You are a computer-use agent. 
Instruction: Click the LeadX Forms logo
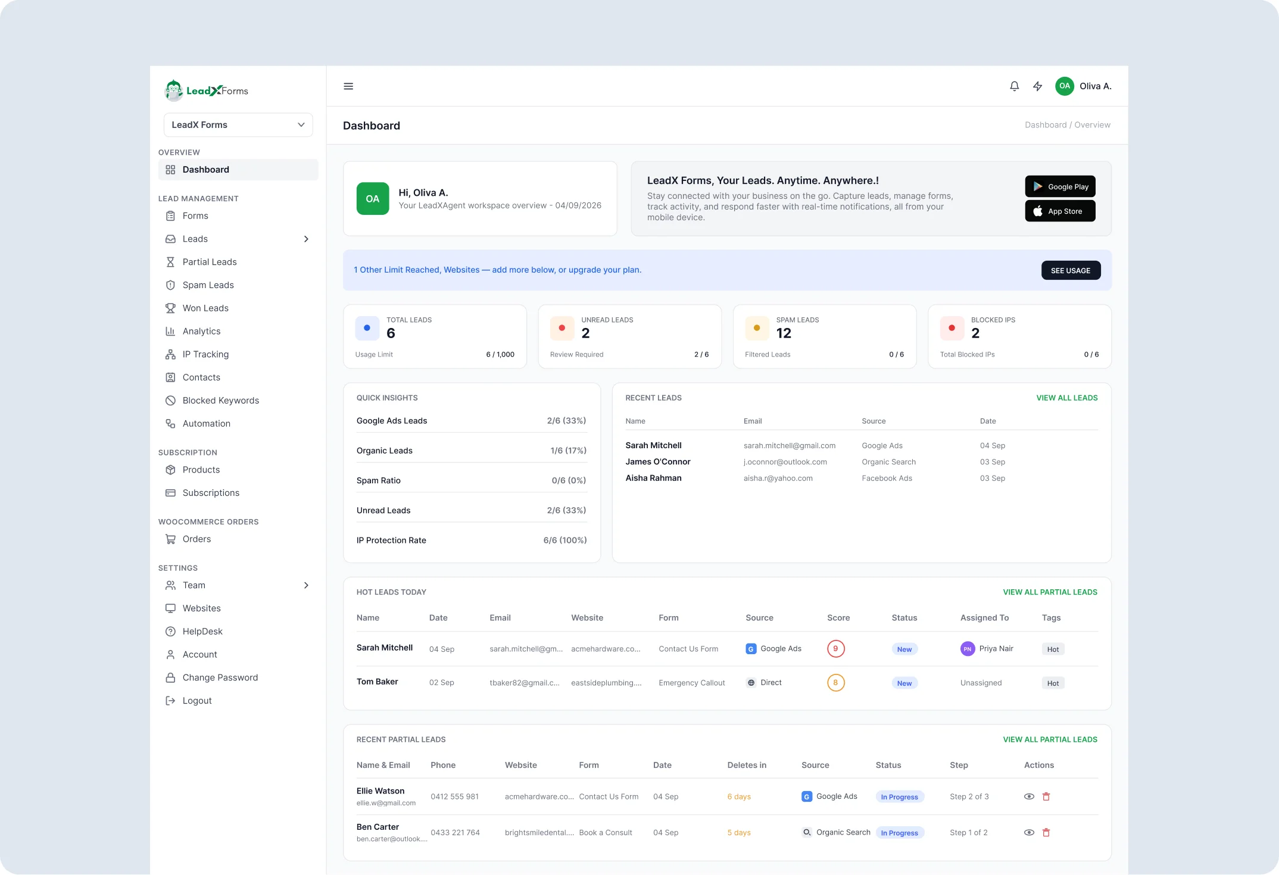tap(206, 90)
